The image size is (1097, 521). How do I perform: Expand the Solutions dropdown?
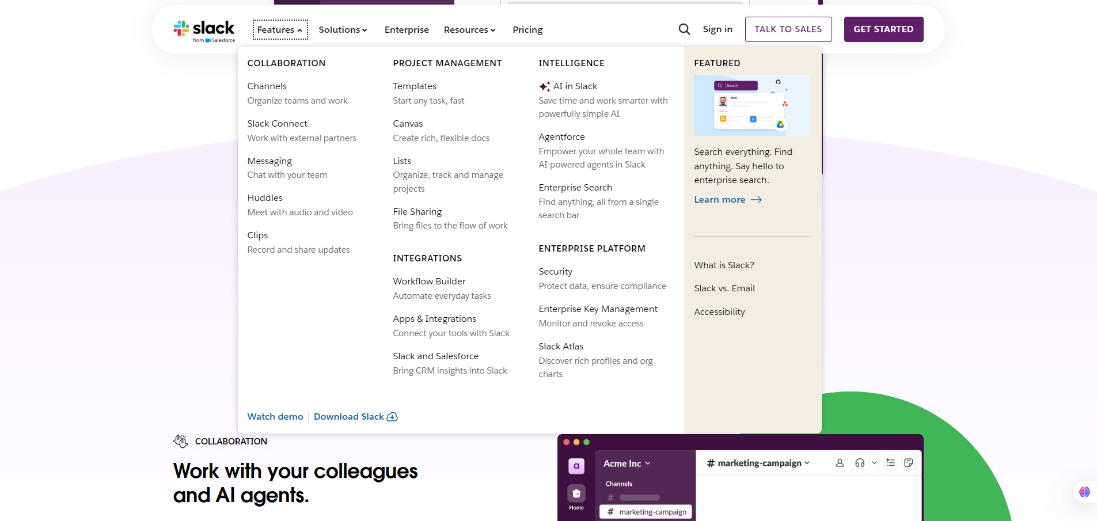(343, 30)
